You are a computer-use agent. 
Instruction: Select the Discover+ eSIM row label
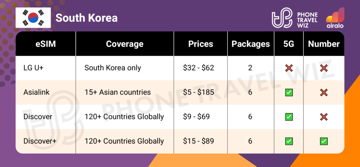[x=37, y=141]
